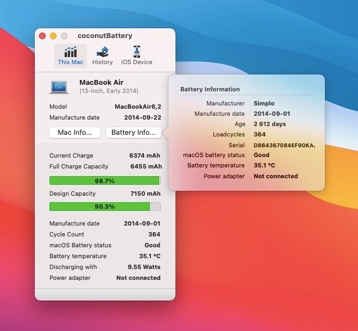The image size is (358, 331).
Task: Click the macOS battery status Good in popover
Action: (x=262, y=155)
